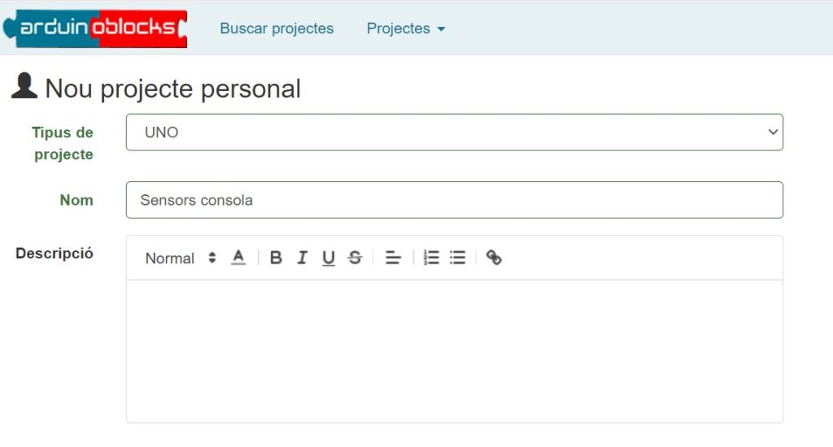The image size is (833, 447).
Task: Expand the Projectes menu
Action: coord(406,28)
